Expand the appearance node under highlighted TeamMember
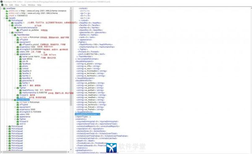The height and width of the screenshot is (154, 252). tap(15, 117)
